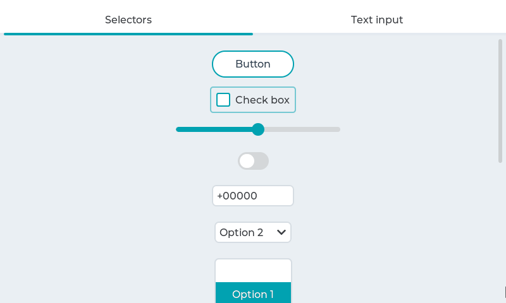This screenshot has height=303, width=506.
Task: Focus the +00000 number field
Action: (x=253, y=196)
